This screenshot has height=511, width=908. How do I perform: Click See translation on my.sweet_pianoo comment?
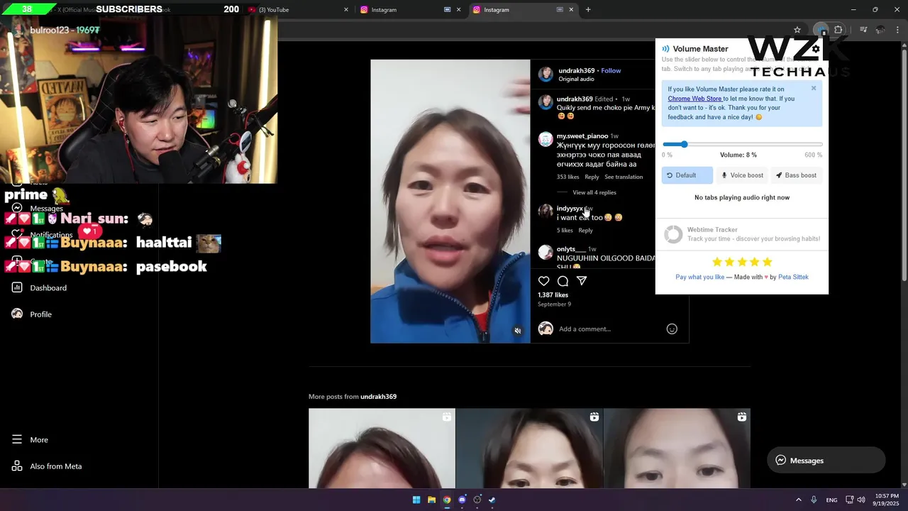point(624,177)
